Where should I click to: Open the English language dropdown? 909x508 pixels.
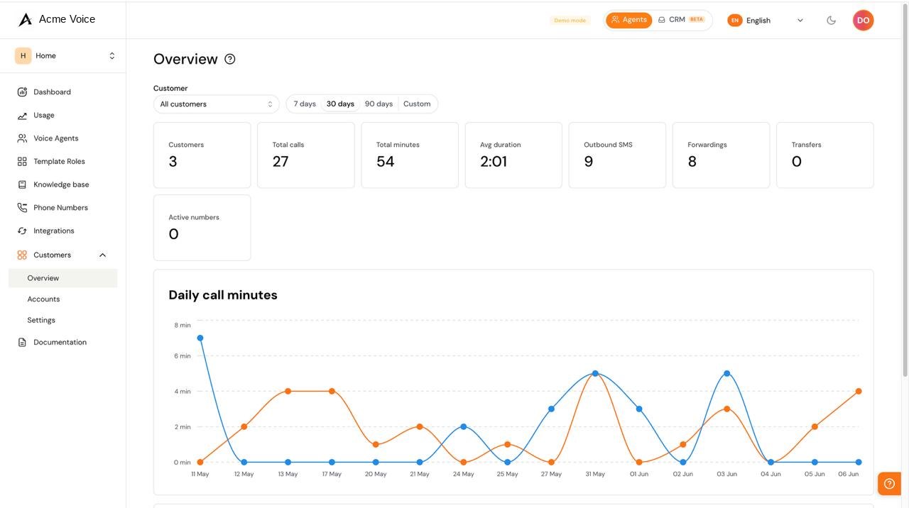click(766, 21)
